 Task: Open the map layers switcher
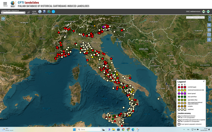pos(3,18)
